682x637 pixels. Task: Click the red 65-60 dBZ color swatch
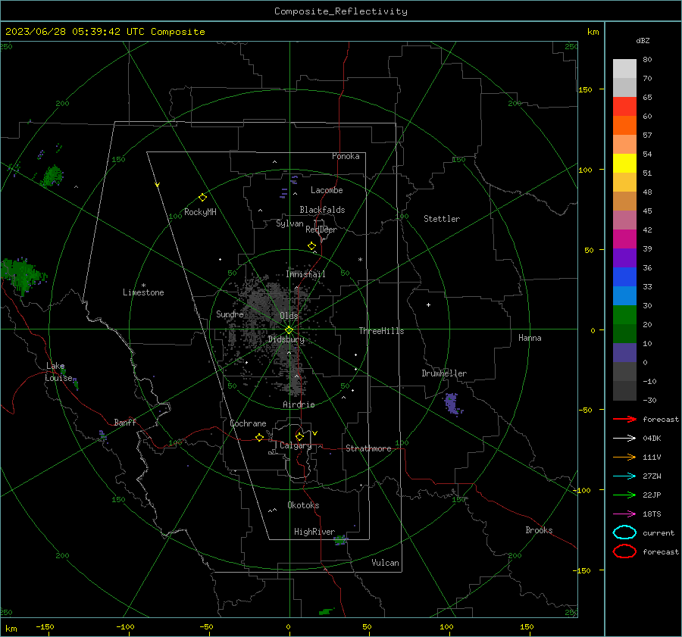(x=624, y=107)
